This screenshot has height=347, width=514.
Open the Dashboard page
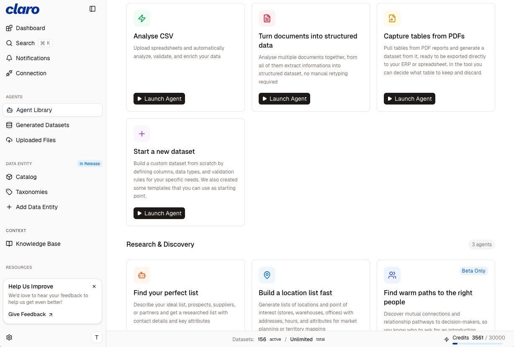[x=31, y=28]
